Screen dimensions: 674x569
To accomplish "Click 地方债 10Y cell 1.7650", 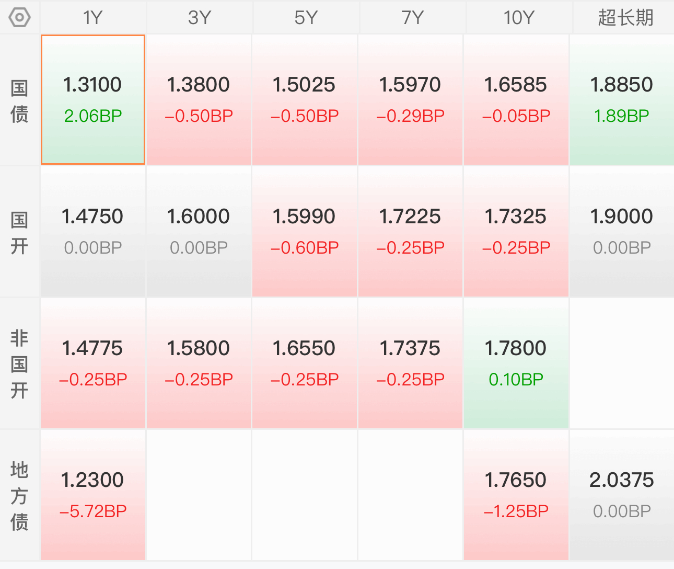I will point(516,495).
